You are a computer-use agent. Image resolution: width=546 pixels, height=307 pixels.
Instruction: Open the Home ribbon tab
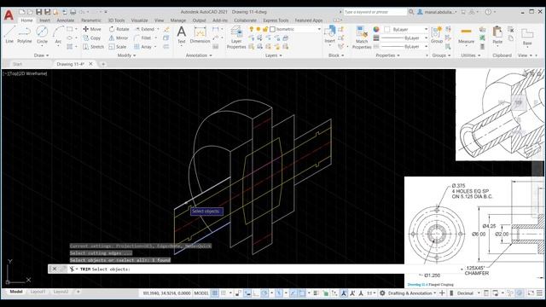[26, 20]
